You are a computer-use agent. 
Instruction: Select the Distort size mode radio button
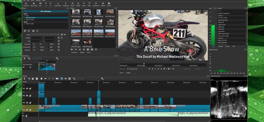tap(48, 44)
